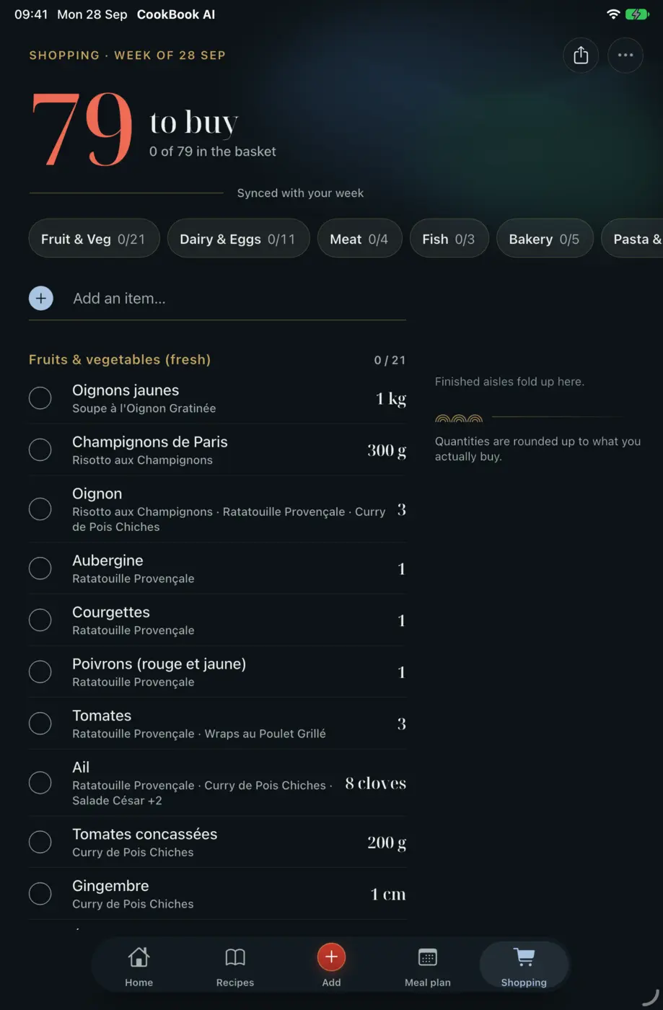Check off Gingembre
Image resolution: width=663 pixels, height=1010 pixels.
40,894
